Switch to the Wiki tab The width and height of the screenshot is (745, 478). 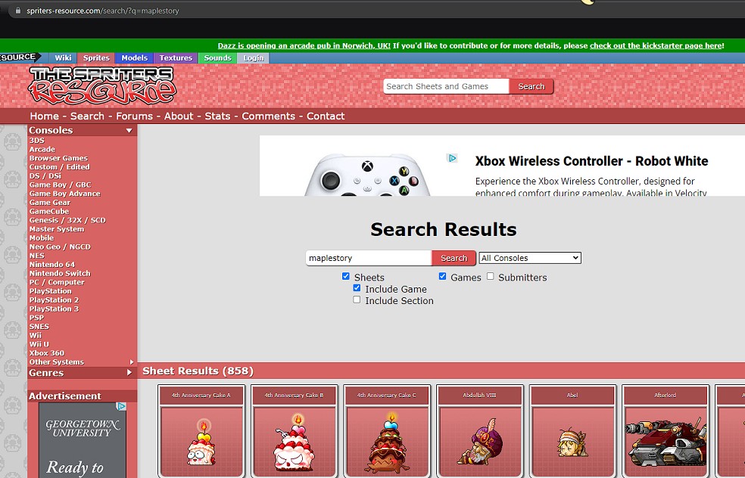click(x=63, y=58)
